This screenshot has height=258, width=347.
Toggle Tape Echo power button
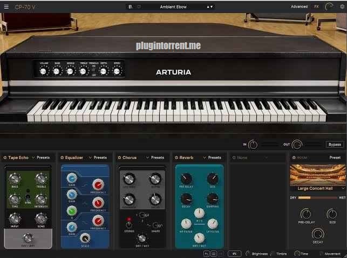pyautogui.click(x=5, y=158)
